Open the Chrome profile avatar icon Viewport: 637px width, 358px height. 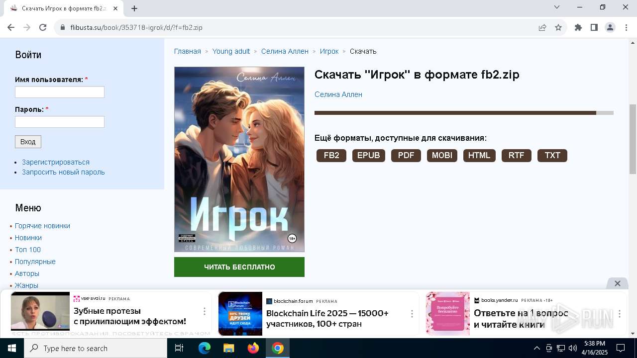pos(610,27)
